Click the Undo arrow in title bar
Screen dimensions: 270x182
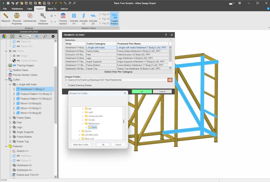tap(13, 3)
